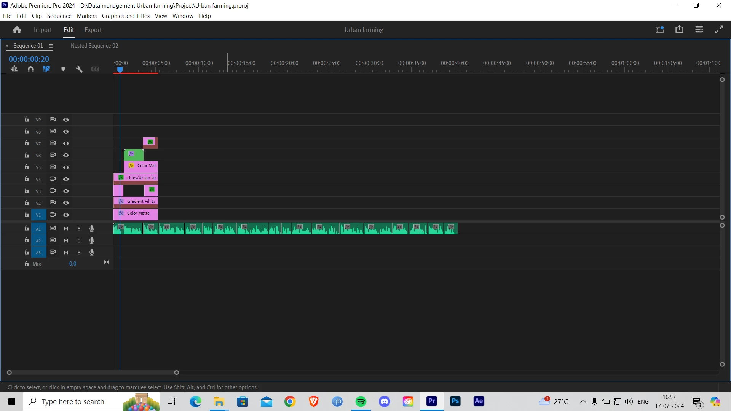Toggle the Captions track options icon
This screenshot has height=411, width=731.
click(x=95, y=69)
